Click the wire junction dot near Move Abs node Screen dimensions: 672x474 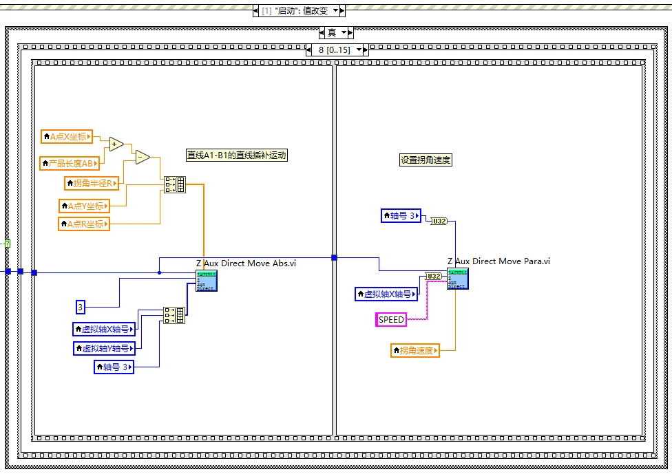coord(160,272)
